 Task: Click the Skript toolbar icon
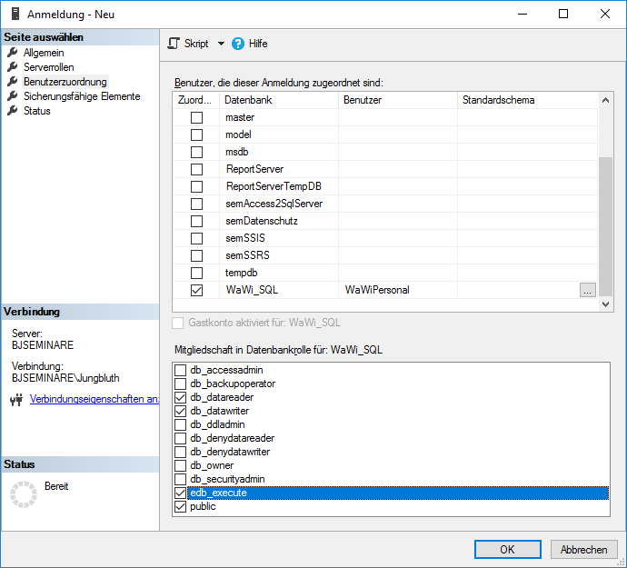(x=174, y=44)
